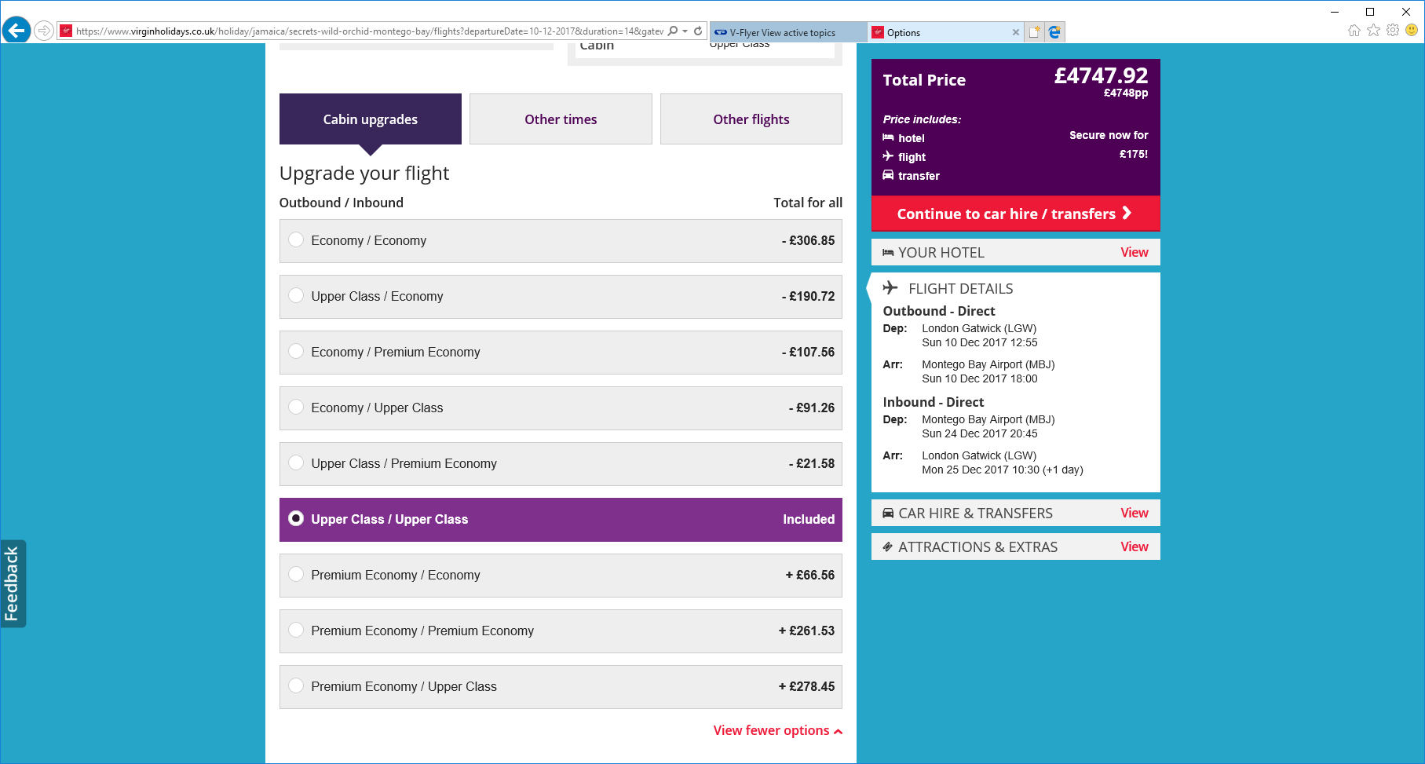1425x764 pixels.
Task: Click the + £261.53 price text
Action: [806, 631]
